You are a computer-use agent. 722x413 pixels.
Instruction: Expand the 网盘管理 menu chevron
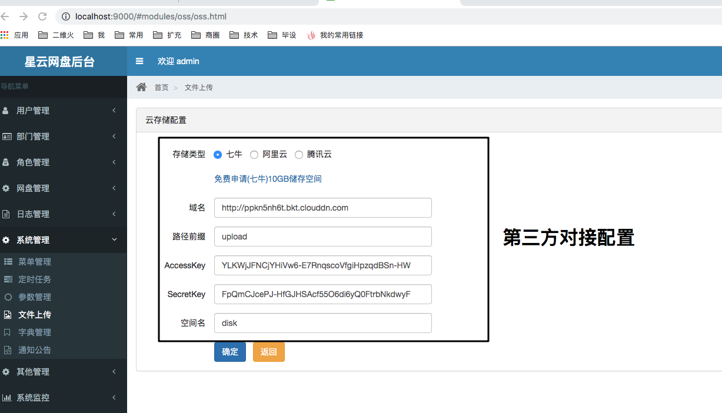(x=114, y=188)
